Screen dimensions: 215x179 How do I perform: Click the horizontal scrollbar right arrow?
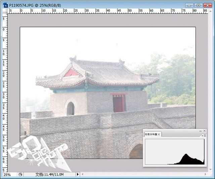click(x=205, y=174)
